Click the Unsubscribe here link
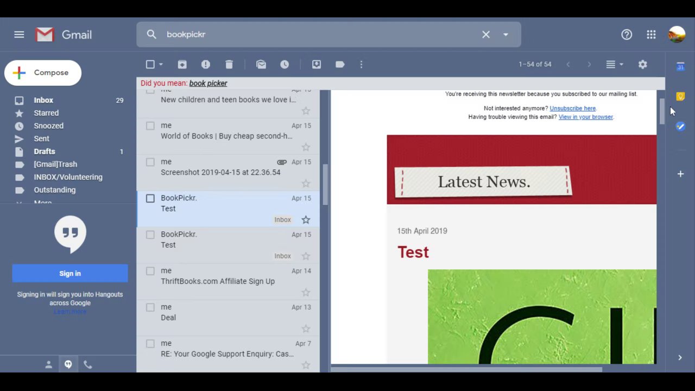 tap(572, 108)
